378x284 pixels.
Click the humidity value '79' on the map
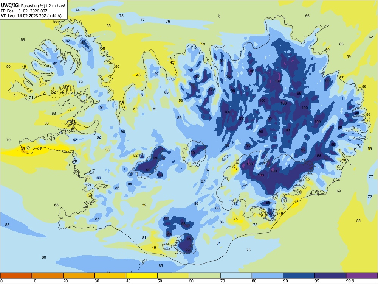(81, 82)
